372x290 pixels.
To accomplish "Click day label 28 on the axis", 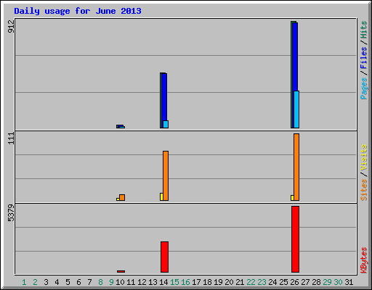I will click(x=316, y=282).
